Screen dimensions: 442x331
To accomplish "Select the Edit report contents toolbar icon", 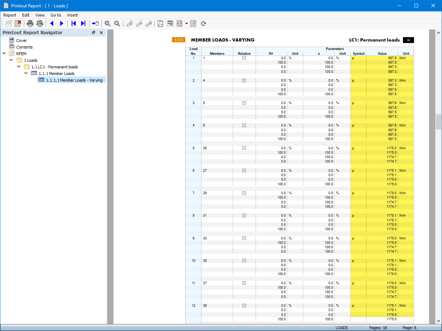I will coord(193,24).
